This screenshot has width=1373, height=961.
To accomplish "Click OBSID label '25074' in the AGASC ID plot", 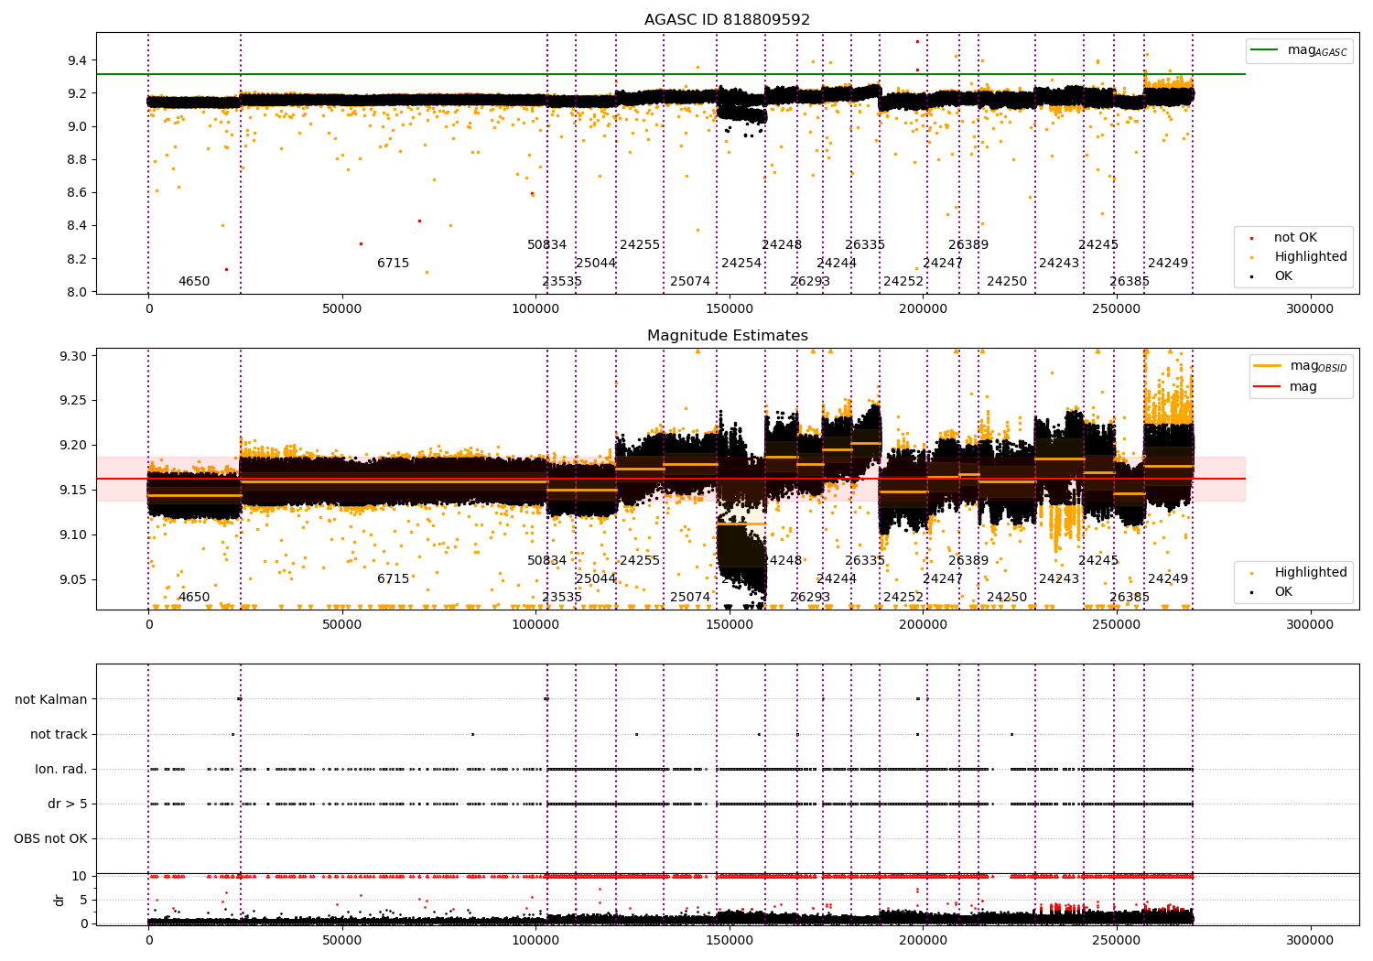I will pyautogui.click(x=690, y=282).
